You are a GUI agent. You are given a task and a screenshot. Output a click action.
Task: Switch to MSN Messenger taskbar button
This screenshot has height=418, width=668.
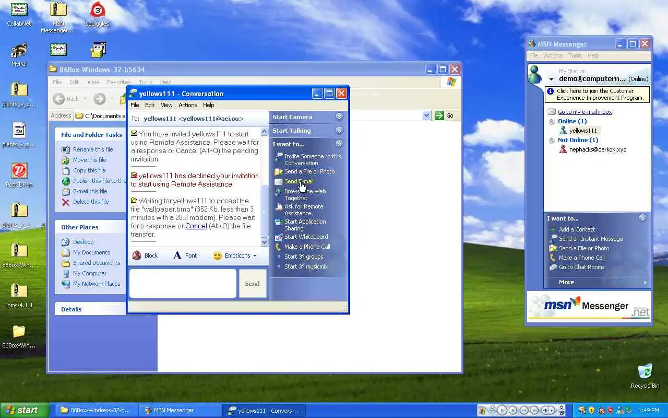[x=180, y=410]
